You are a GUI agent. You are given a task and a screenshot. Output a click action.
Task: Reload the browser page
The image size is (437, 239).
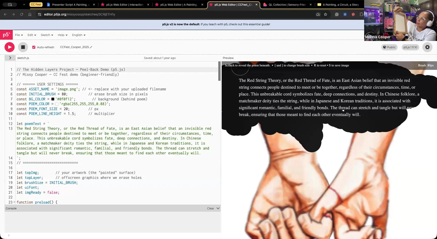[x=22, y=14]
